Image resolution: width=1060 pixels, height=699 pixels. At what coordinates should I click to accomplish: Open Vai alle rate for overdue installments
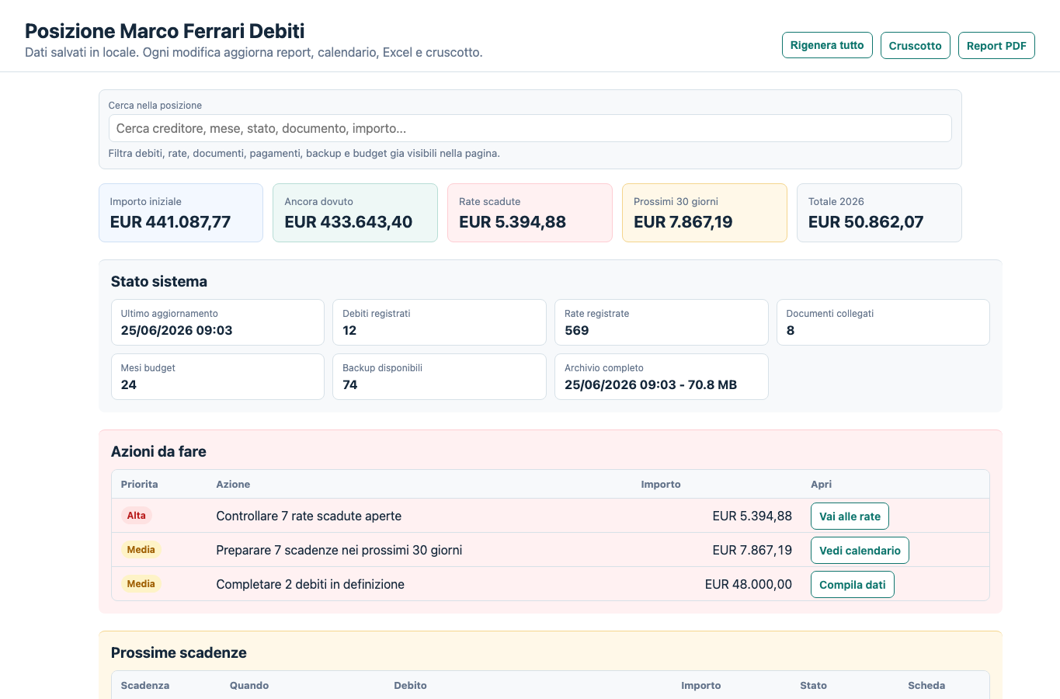tap(850, 516)
